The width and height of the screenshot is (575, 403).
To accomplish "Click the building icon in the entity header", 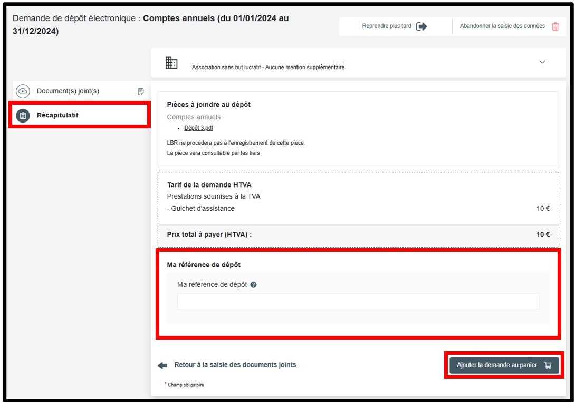I will 171,62.
